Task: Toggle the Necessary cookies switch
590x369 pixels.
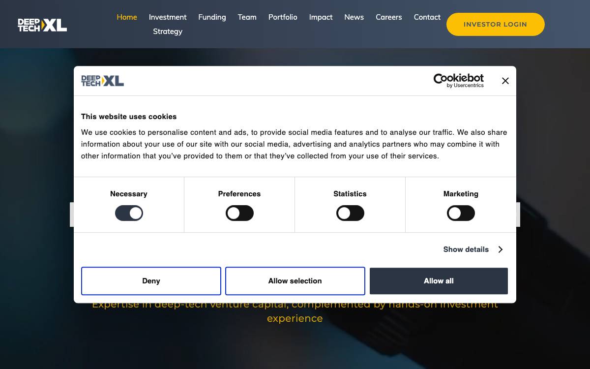Action: [x=129, y=213]
